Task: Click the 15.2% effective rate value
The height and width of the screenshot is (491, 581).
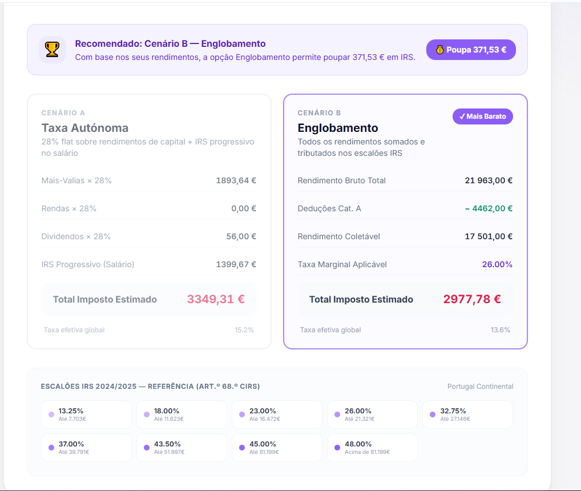Action: pos(244,330)
